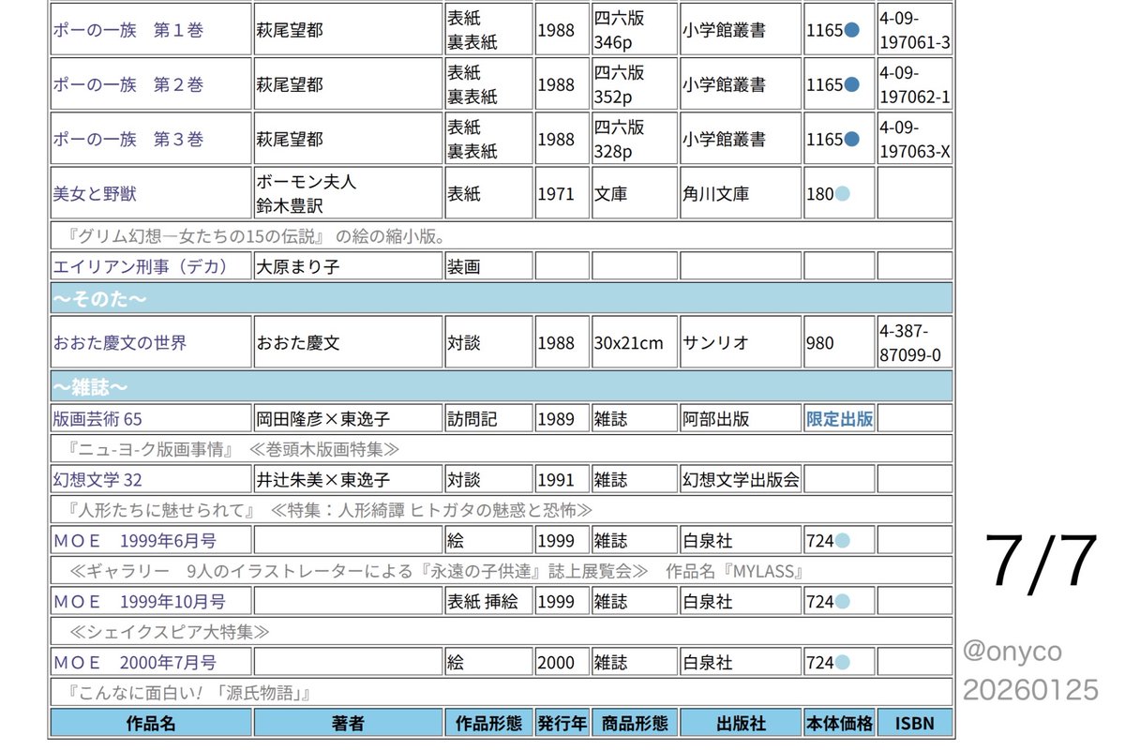Open the ポーの一族 第3巻 title link
The height and width of the screenshot is (750, 1125).
tap(128, 139)
